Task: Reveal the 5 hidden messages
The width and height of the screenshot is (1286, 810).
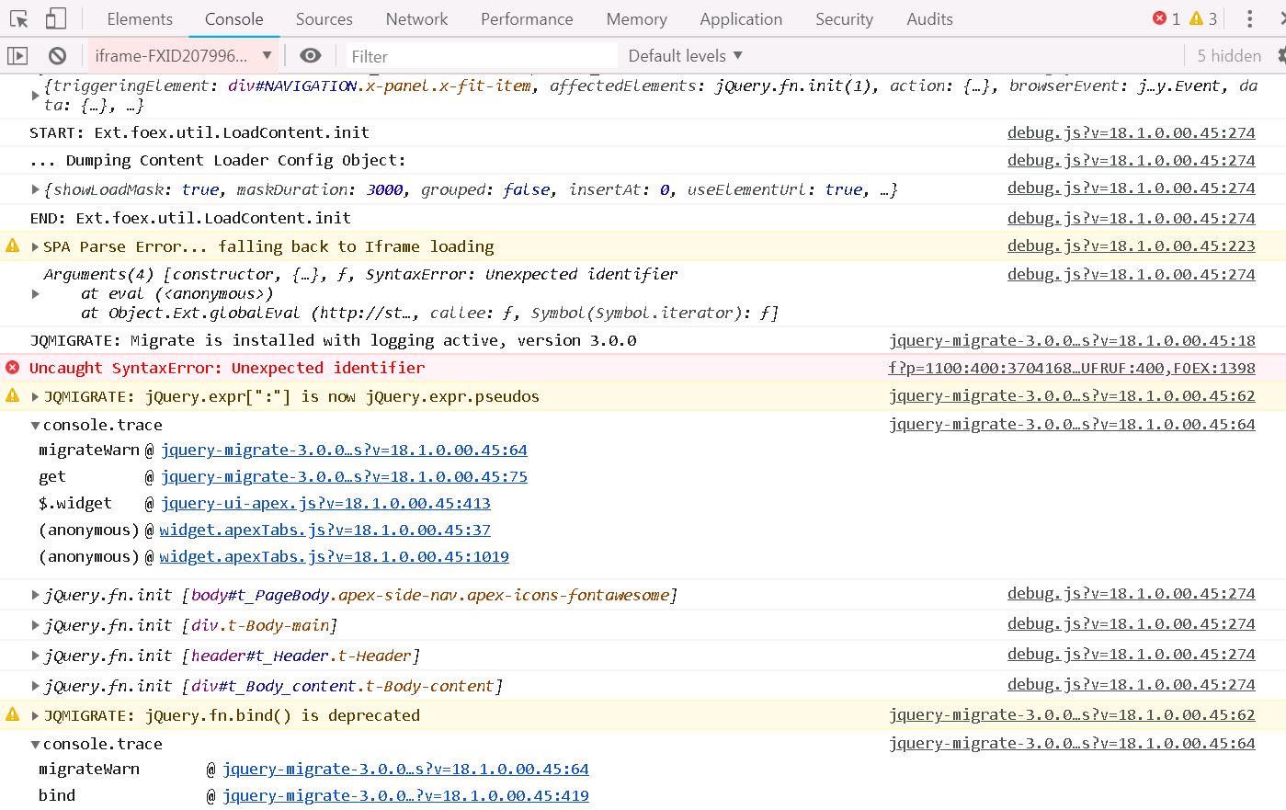Action: coord(1229,56)
